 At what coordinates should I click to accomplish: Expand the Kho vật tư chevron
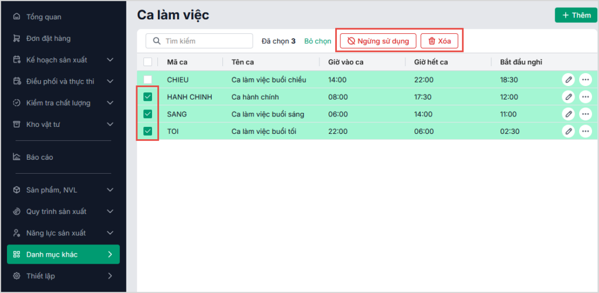(x=110, y=124)
